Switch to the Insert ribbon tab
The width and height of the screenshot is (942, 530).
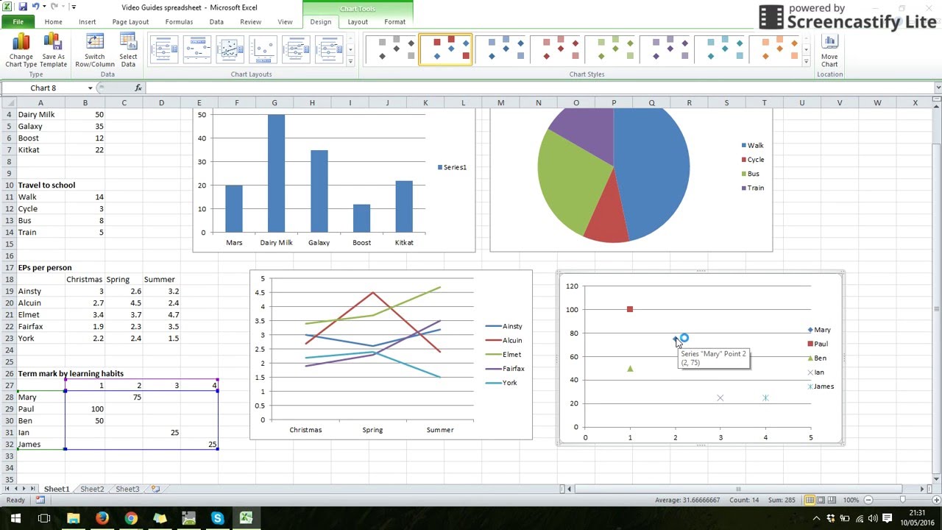click(x=88, y=22)
